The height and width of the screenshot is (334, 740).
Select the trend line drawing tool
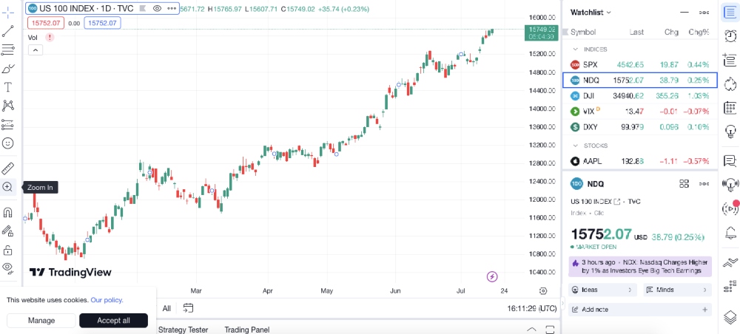[7, 32]
